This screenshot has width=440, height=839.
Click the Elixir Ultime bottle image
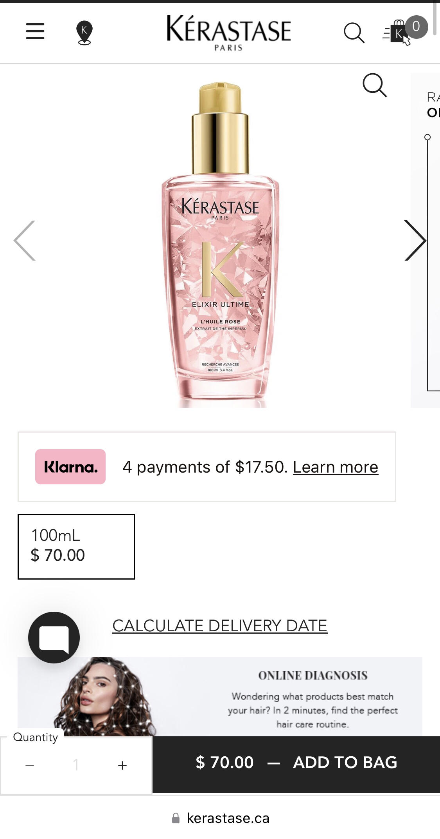(x=220, y=251)
